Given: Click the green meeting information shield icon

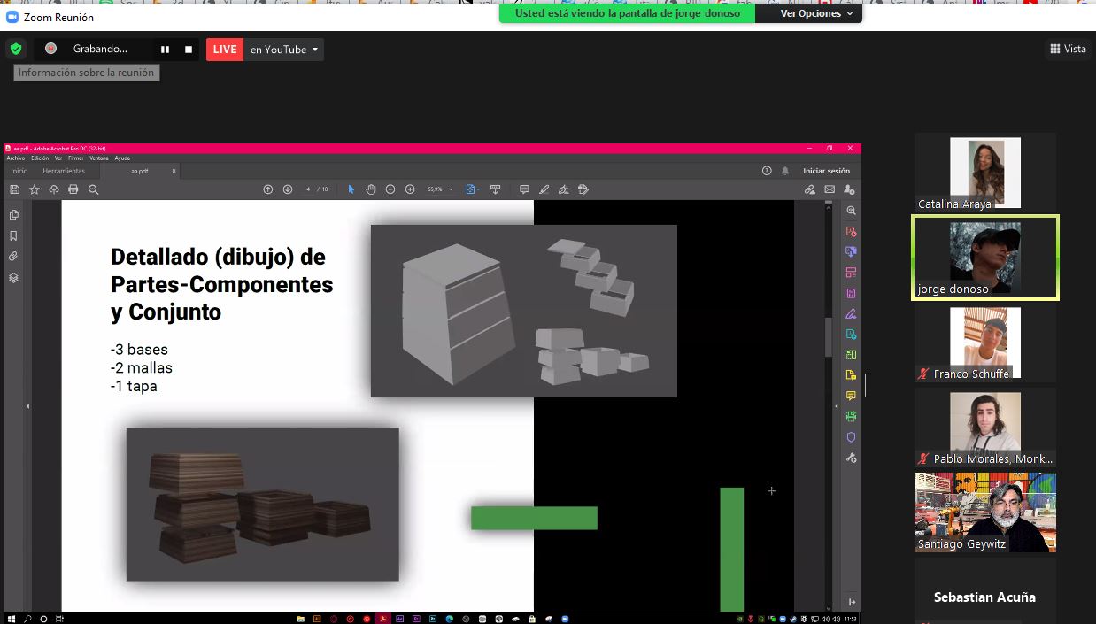Looking at the screenshot, I should (x=15, y=50).
